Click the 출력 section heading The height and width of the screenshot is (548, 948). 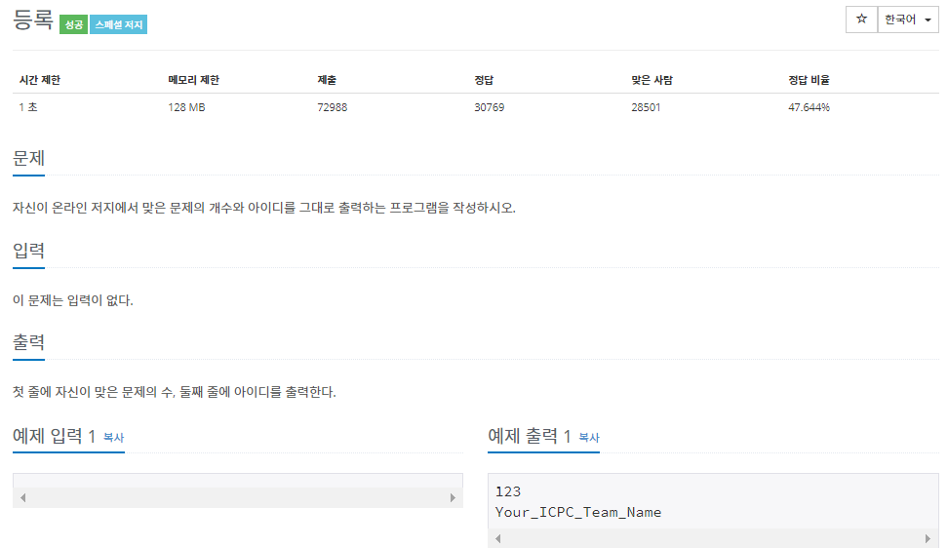[29, 342]
